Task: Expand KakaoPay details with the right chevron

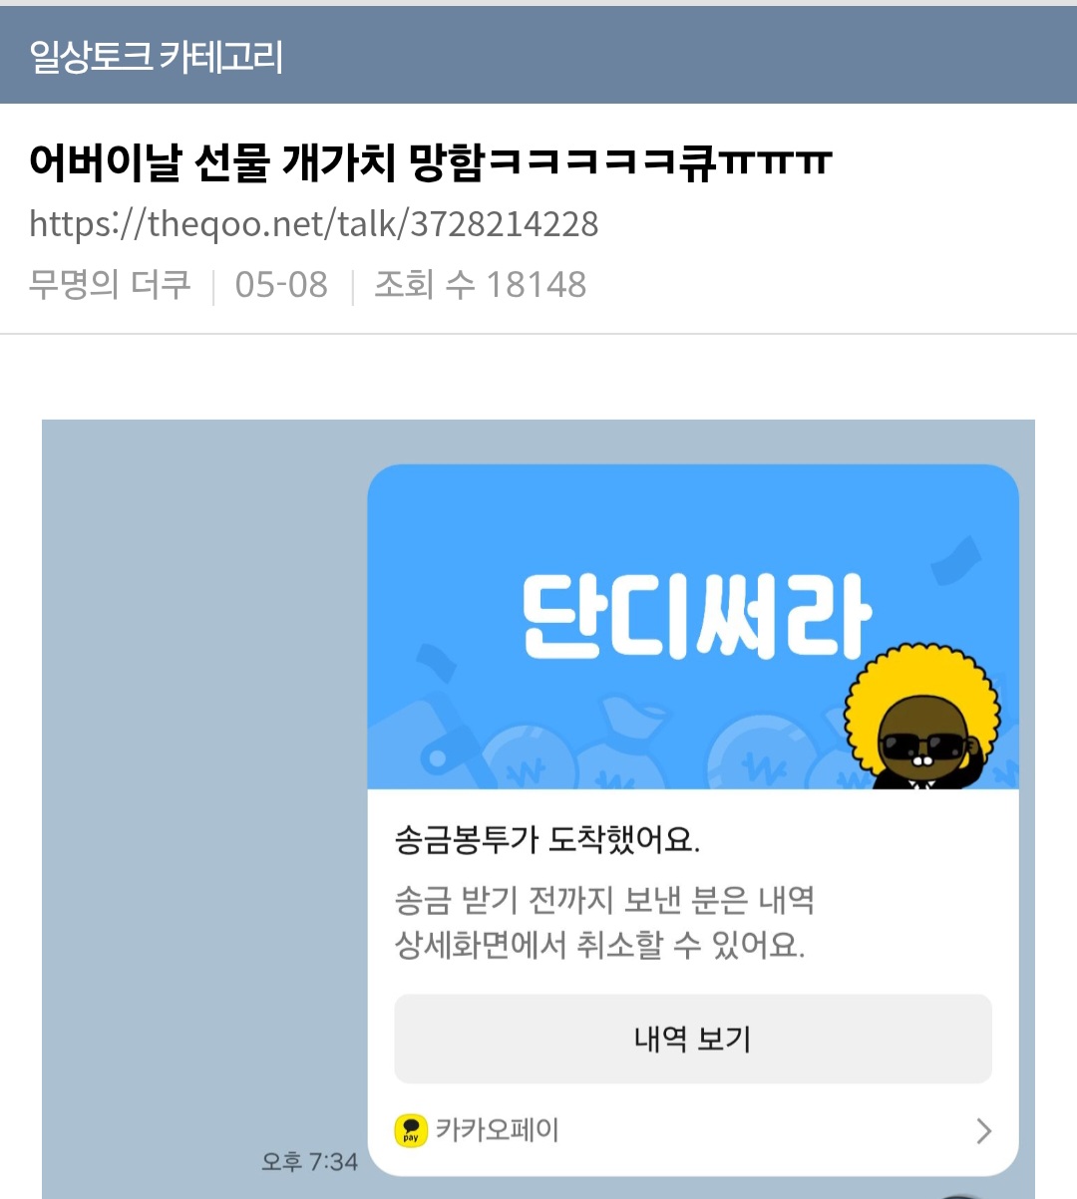Action: pyautogui.click(x=984, y=1131)
